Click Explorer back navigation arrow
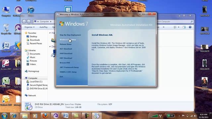This screenshot has height=119, width=212. pos(24,21)
